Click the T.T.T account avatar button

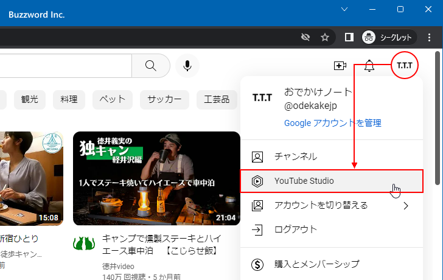[405, 65]
